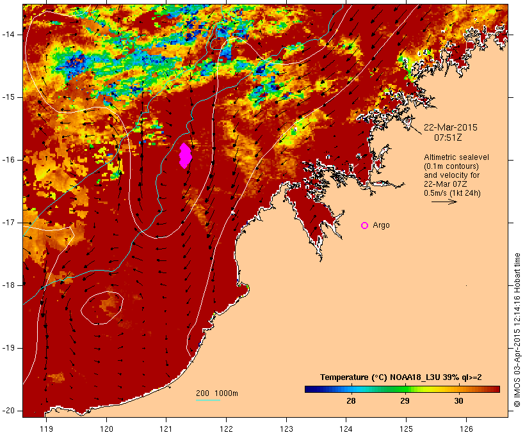The height and width of the screenshot is (435, 525).
Task: Click the latitude label '-16'
Action: click(x=8, y=160)
